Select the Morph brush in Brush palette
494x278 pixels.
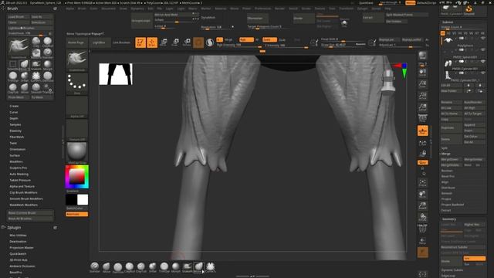(x=48, y=65)
